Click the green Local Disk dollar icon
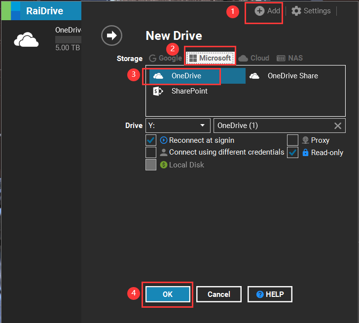 click(x=164, y=164)
